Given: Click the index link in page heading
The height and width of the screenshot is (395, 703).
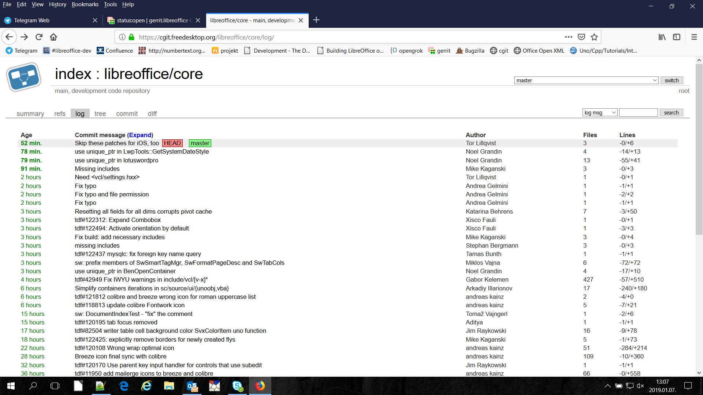Looking at the screenshot, I should (x=73, y=74).
